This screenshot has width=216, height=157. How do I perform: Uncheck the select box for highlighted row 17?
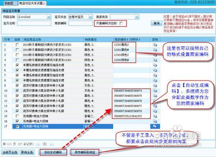[17, 126]
